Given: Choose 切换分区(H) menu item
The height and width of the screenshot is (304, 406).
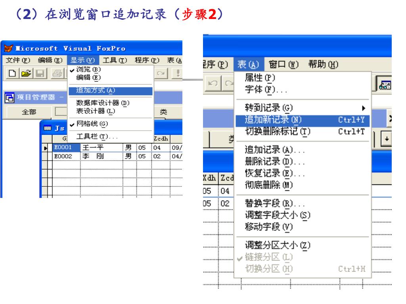Looking at the screenshot, I should pos(303,269).
